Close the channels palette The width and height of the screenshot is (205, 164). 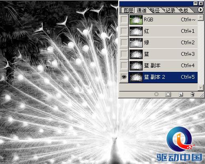click(201, 3)
